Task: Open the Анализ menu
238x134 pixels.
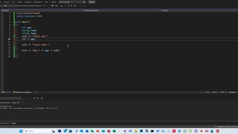Action: 20,2
